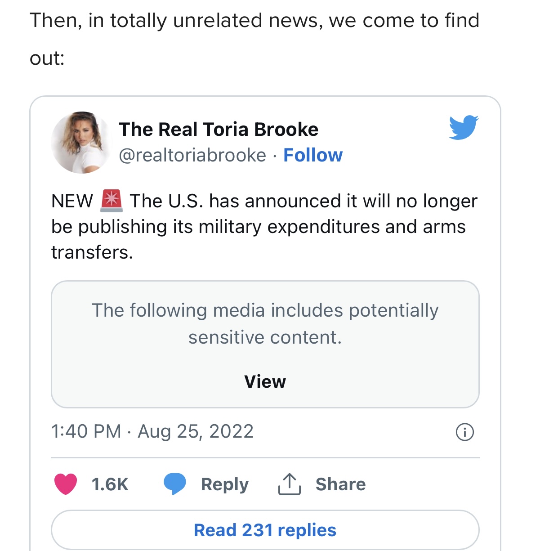
Task: Click the word NEW starting the tweet
Action: point(72,201)
